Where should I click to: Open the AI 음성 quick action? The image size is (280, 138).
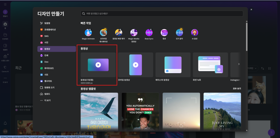tap(195, 33)
